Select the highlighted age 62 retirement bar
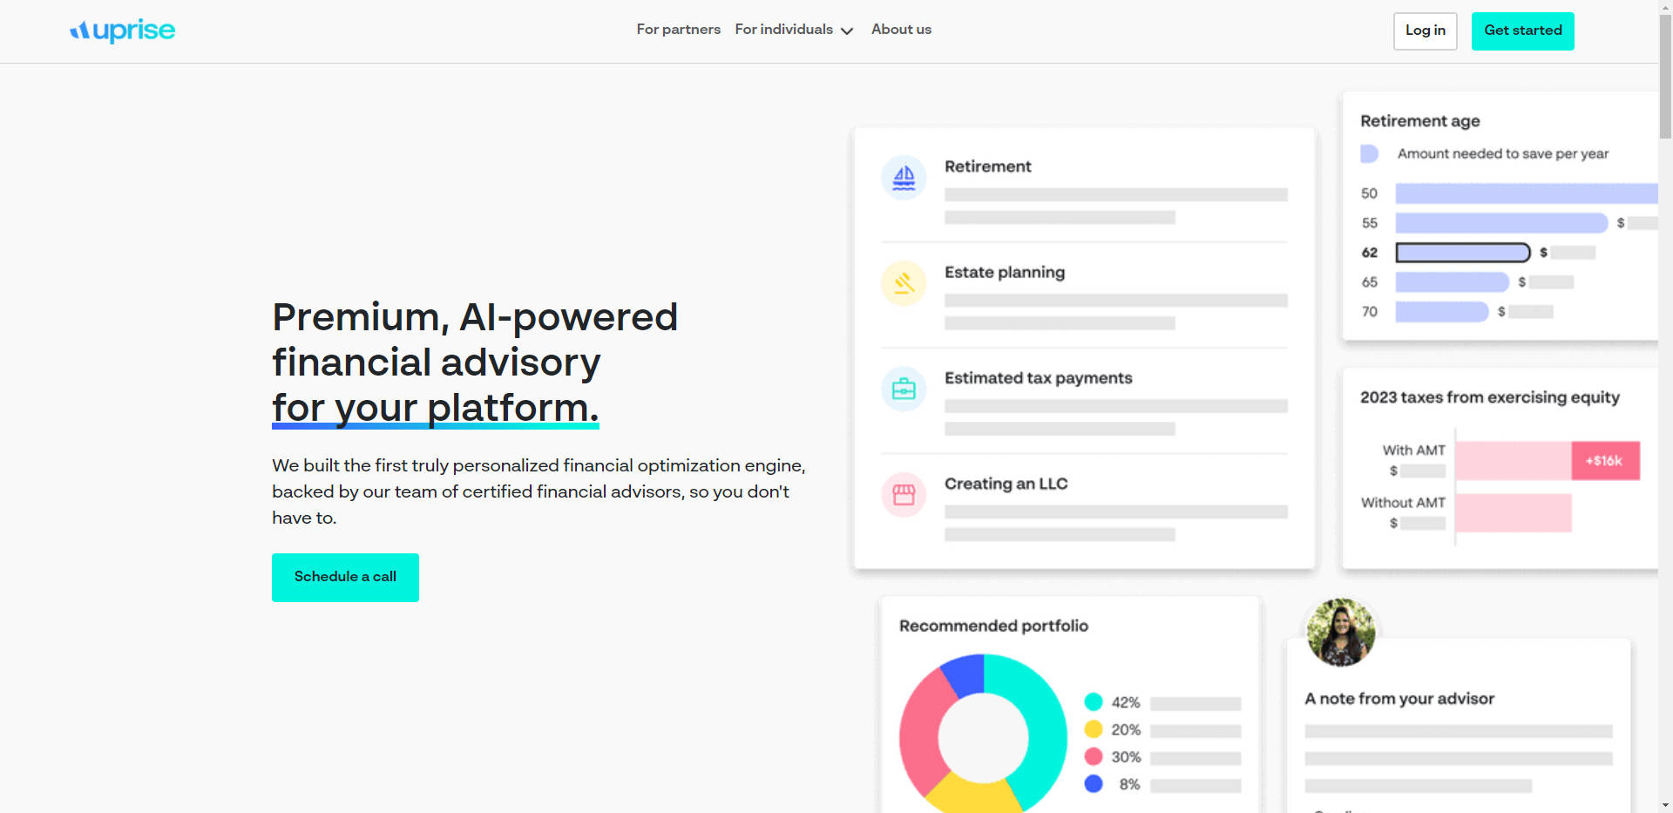Viewport: 1673px width, 813px height. (1462, 253)
